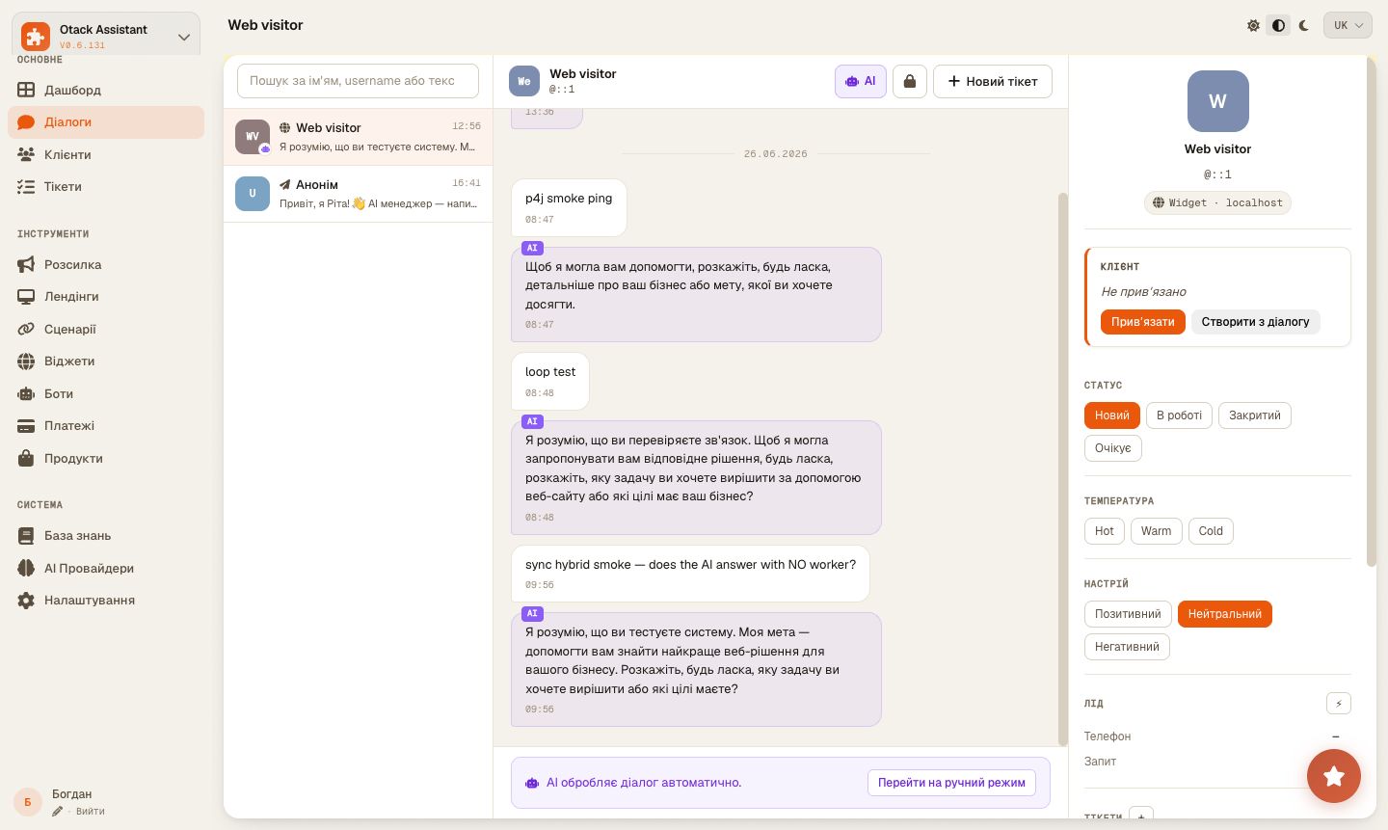This screenshot has width=1388, height=830.
Task: Click the 'sync hybrid smoke' message
Action: (690, 574)
